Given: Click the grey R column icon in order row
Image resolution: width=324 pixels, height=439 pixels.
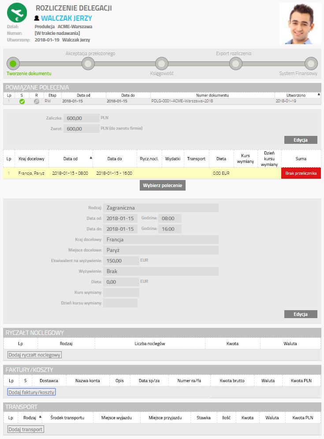Looking at the screenshot, I should (37, 101).
